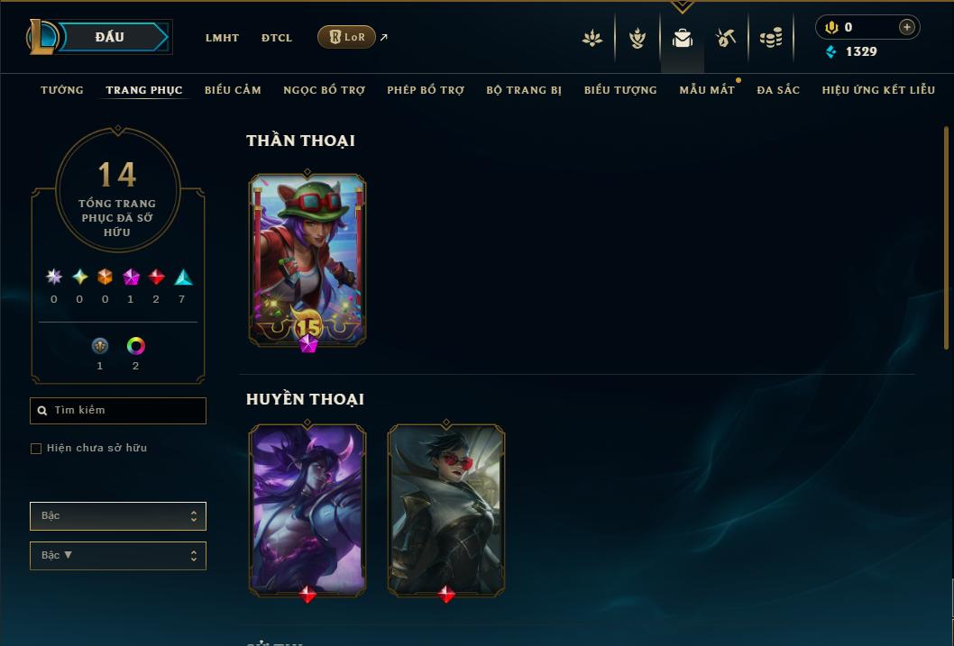This screenshot has height=646, width=954.
Task: Click the League of Legends logo
Action: click(41, 36)
